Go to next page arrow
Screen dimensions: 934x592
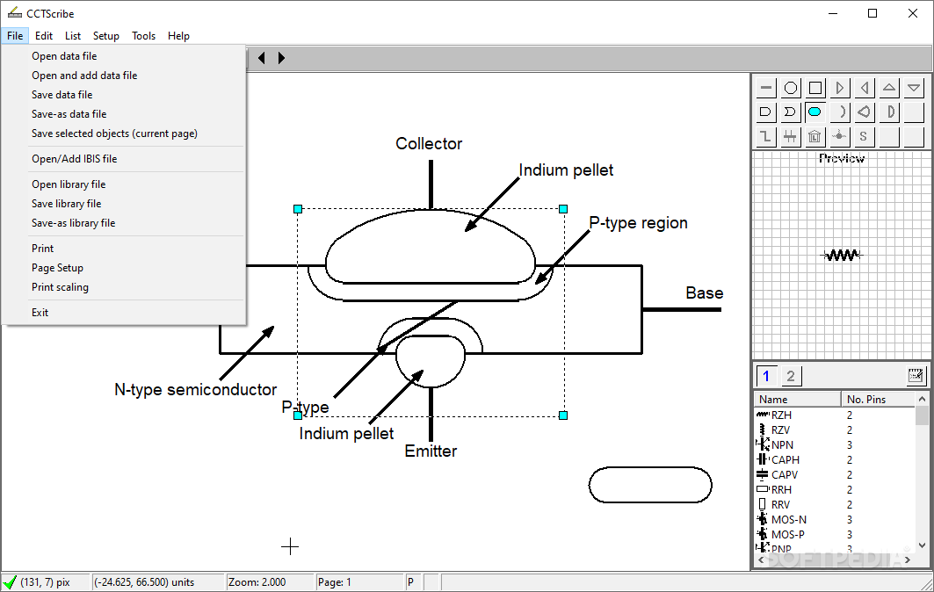(x=281, y=58)
